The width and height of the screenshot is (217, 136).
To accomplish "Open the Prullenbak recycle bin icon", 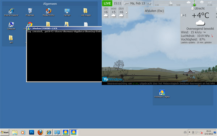I will (30, 12).
